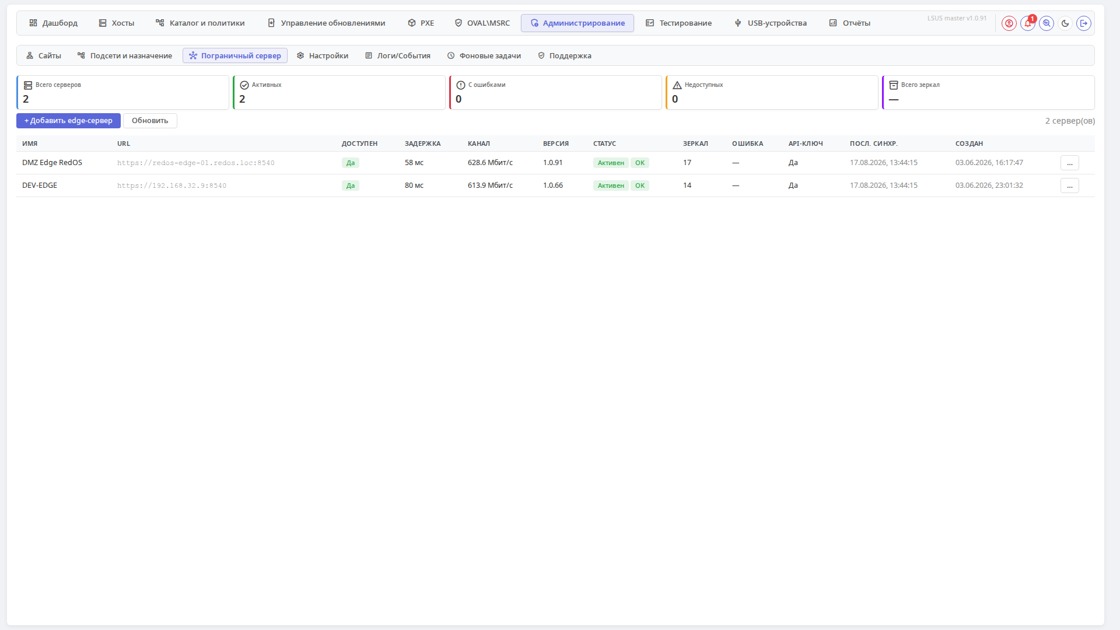The image size is (1120, 630).
Task: Click the Да availability badge for DEV-EDGE
Action: point(351,186)
